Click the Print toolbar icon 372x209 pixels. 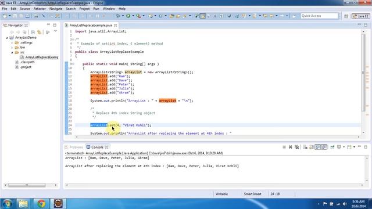tap(27, 16)
